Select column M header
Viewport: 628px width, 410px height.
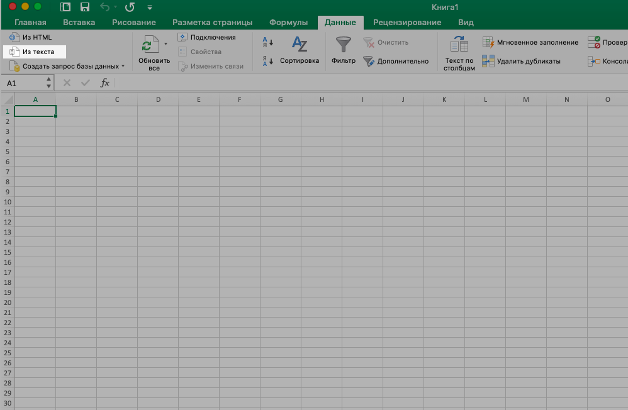pos(526,100)
